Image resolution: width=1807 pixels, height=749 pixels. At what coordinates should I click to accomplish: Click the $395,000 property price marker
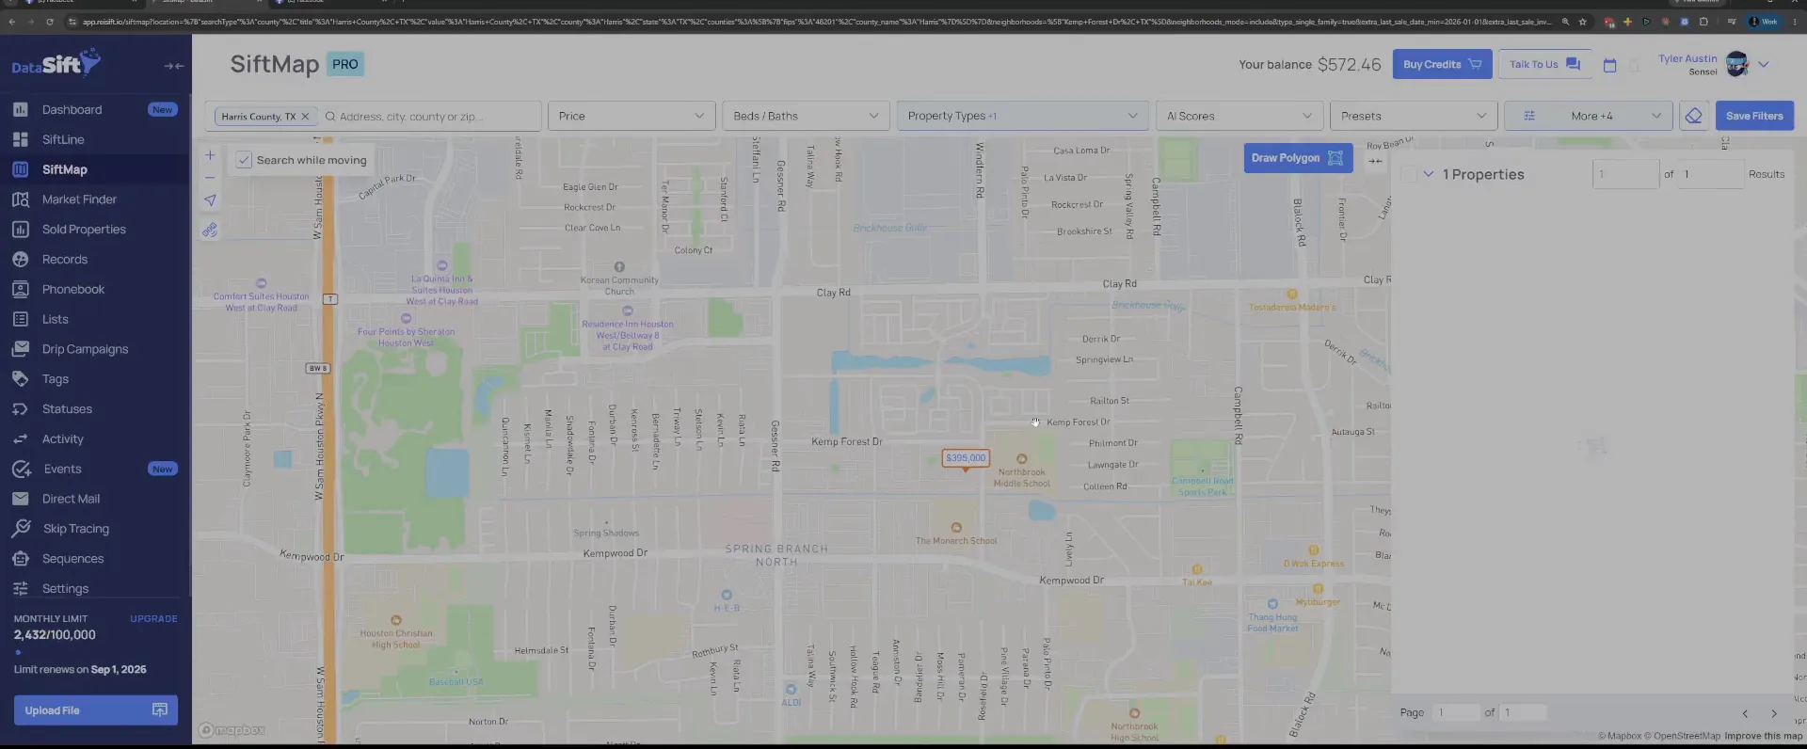(x=966, y=458)
